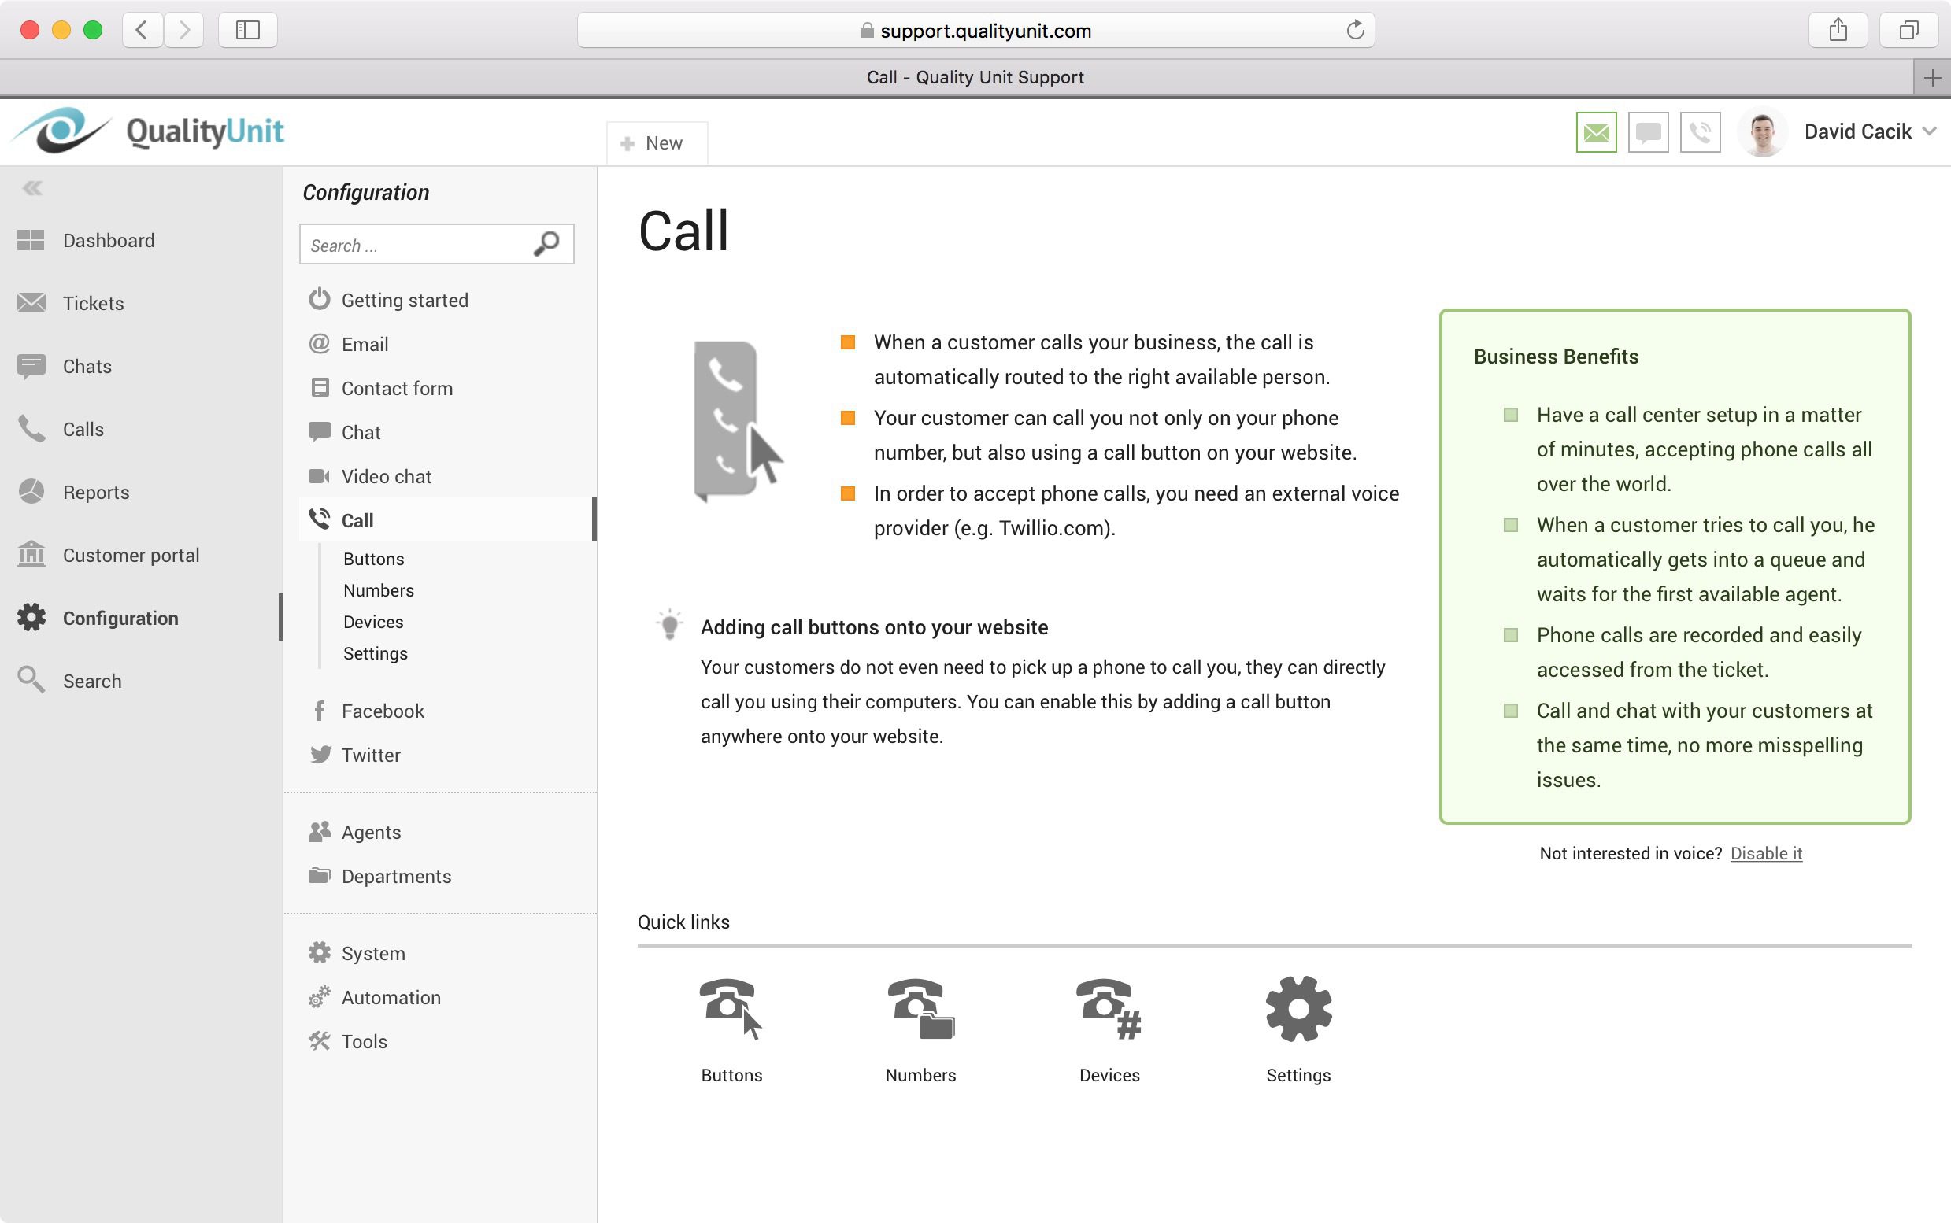This screenshot has width=1951, height=1223.
Task: Open Tickets in the main sidebar
Action: coord(93,303)
